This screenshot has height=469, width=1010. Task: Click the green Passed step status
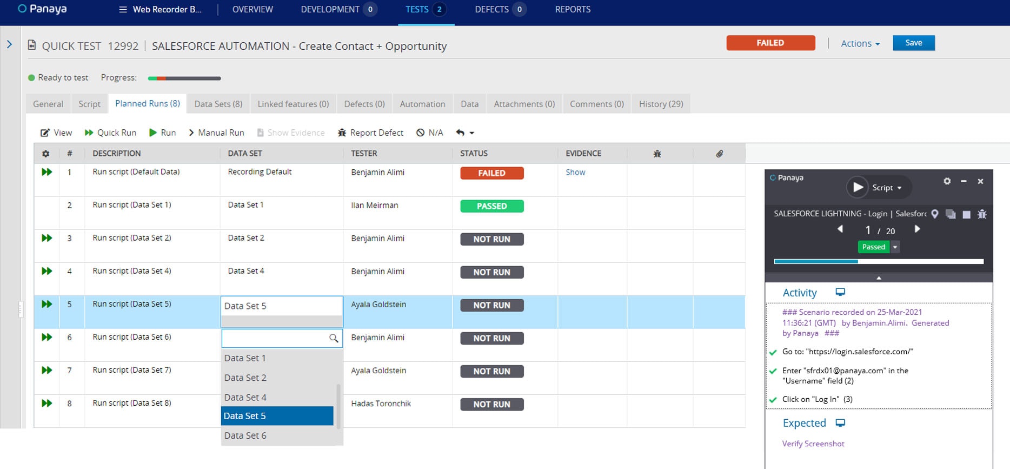pos(874,247)
